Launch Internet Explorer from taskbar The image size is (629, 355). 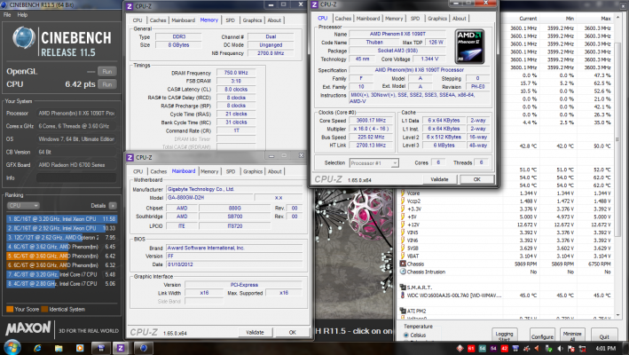(x=38, y=348)
